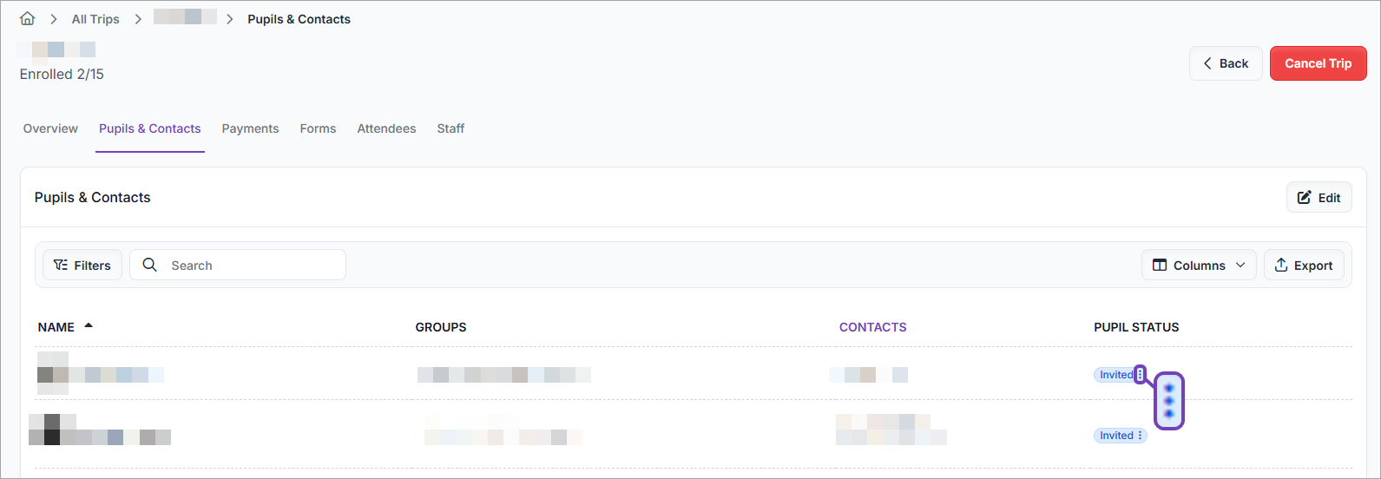The width and height of the screenshot is (1381, 479).
Task: Open three-dot menu on second Invited status
Action: (1141, 436)
